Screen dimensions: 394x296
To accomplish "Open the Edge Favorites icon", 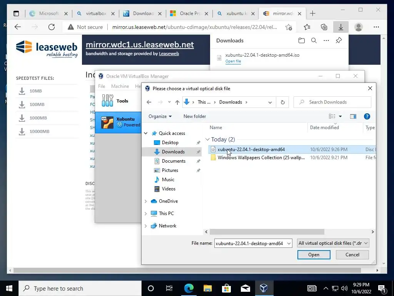I will [x=307, y=27].
